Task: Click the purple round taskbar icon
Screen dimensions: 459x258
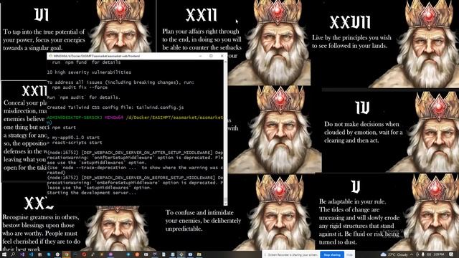Action: click(110, 254)
